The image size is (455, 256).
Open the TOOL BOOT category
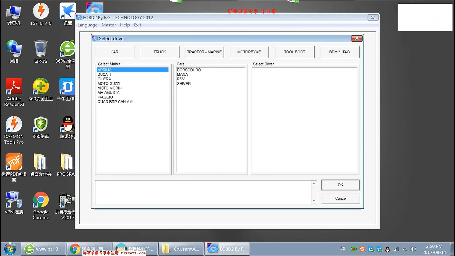click(295, 52)
